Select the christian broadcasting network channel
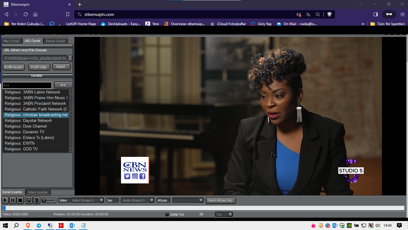The width and height of the screenshot is (408, 230). tap(36, 115)
